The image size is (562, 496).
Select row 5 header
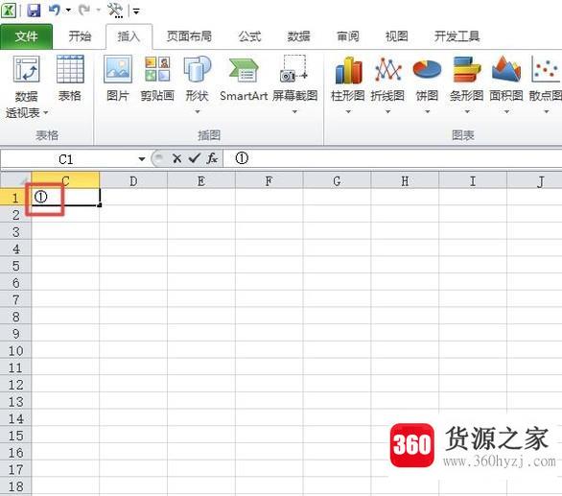click(15, 266)
